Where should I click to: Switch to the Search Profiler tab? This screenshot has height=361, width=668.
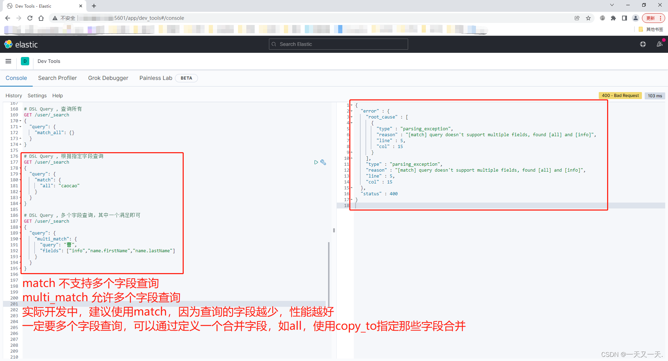[x=57, y=78]
